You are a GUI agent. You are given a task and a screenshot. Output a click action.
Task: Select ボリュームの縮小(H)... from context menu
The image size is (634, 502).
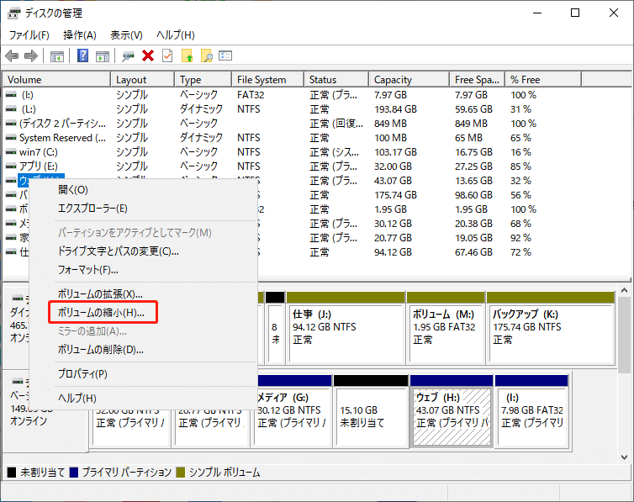pyautogui.click(x=101, y=313)
